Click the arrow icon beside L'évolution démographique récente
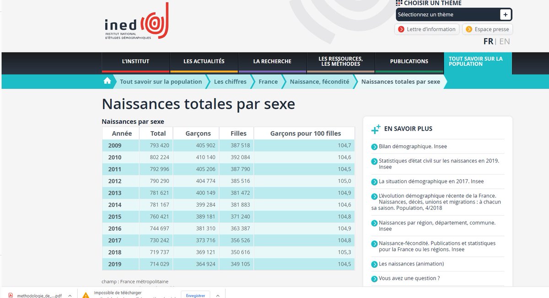Image resolution: width=549 pixels, height=298 pixels. click(375, 197)
